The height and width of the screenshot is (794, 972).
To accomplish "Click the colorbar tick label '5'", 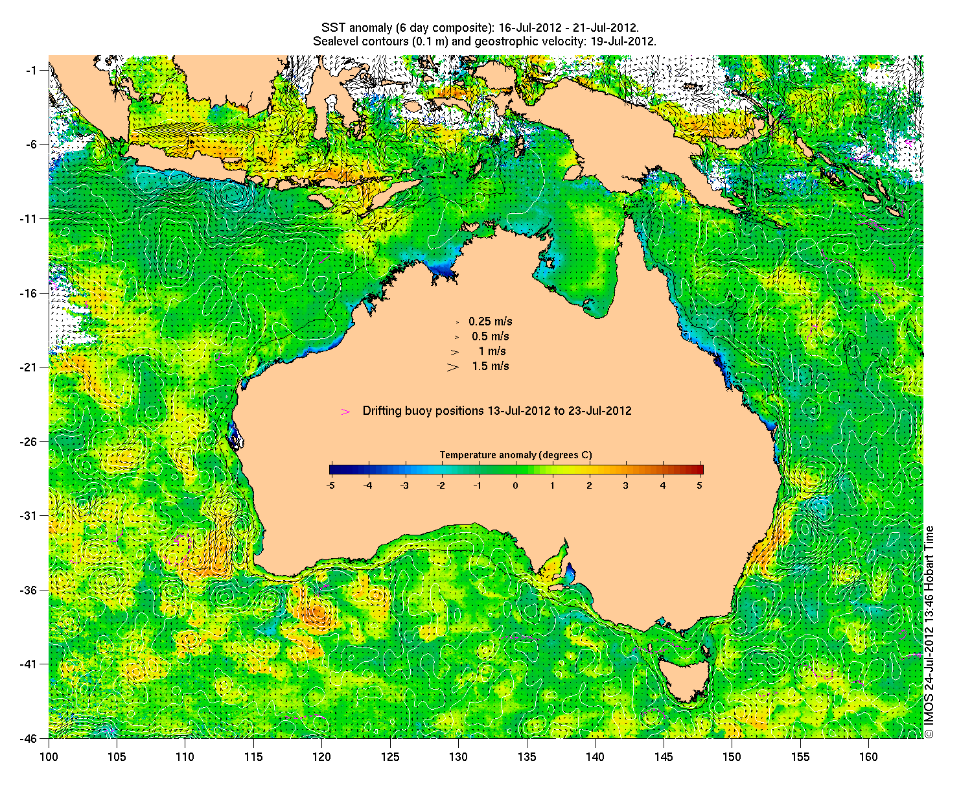I will (x=700, y=485).
